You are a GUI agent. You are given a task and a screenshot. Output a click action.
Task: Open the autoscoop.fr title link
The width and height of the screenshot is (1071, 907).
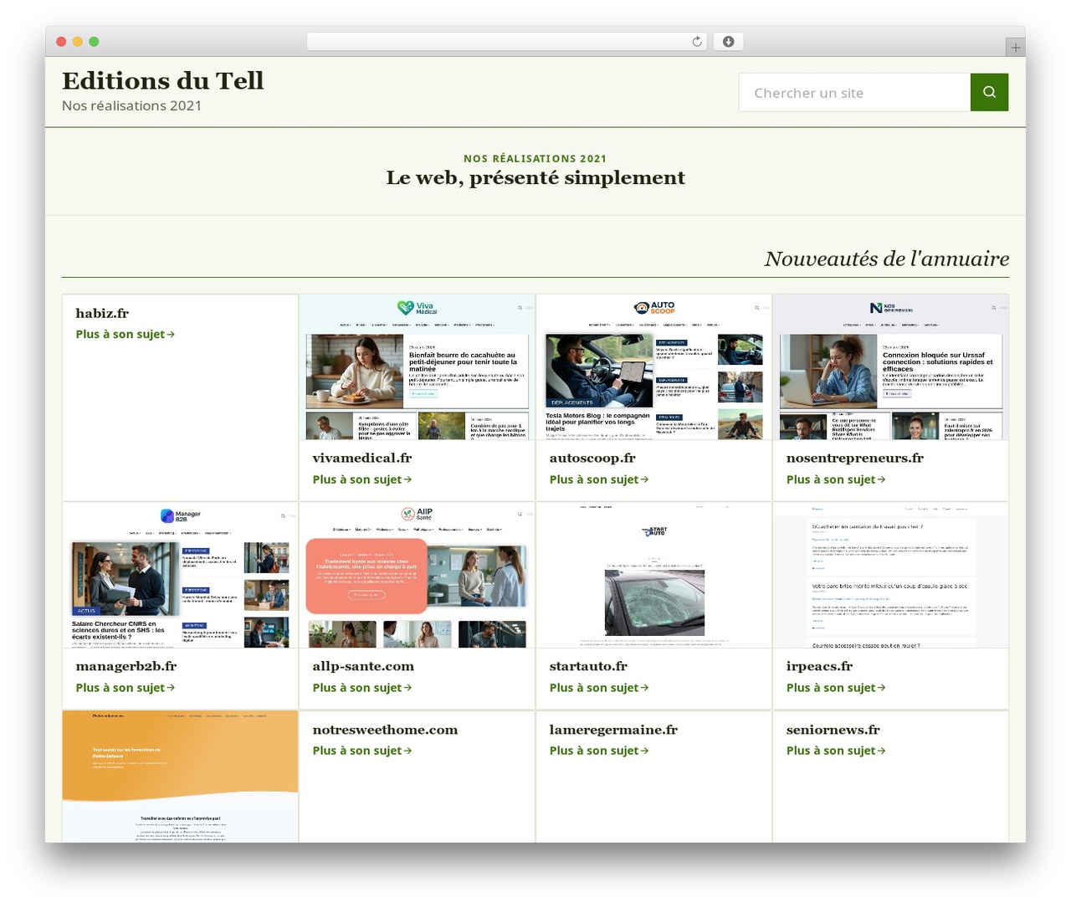592,458
